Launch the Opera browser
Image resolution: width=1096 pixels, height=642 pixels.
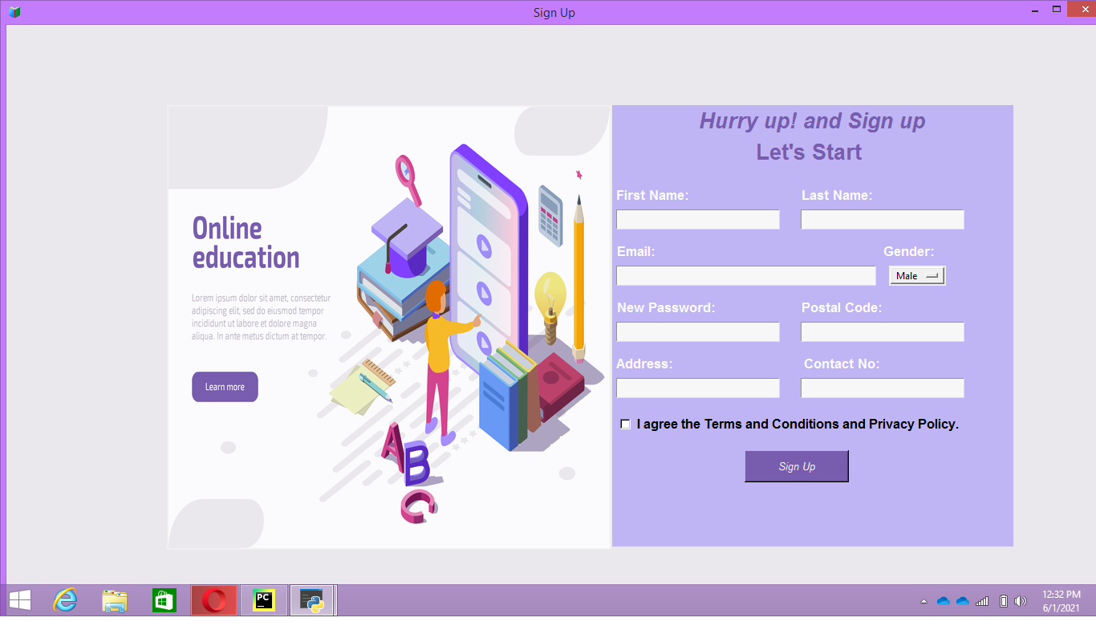(x=213, y=599)
